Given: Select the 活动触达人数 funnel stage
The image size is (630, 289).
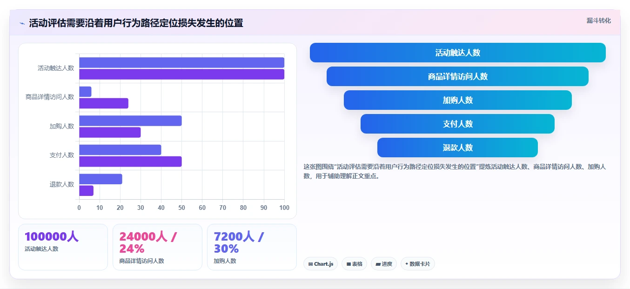Looking at the screenshot, I should tap(458, 53).
